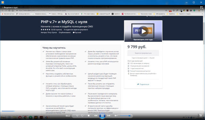205x120 pixels.
Task: Toggle repeat in the player controls
Action: coord(82,116)
